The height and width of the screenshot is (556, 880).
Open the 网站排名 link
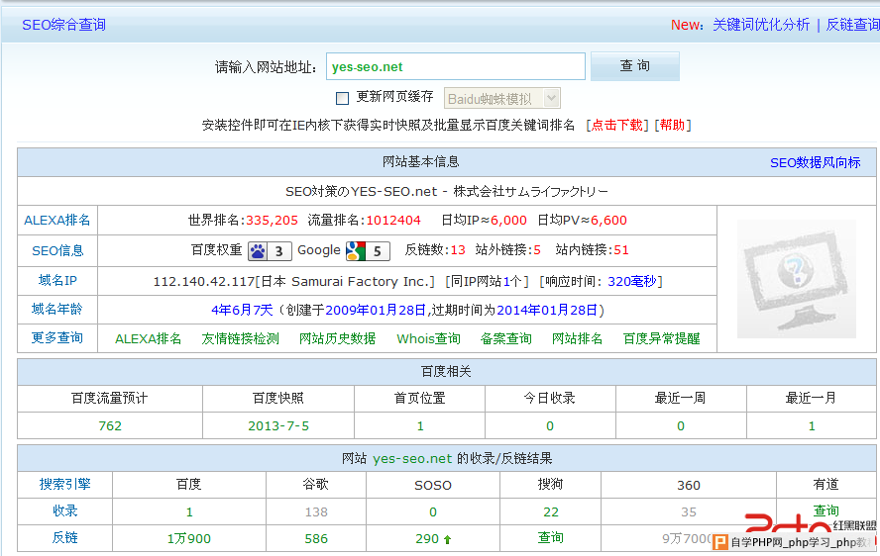(577, 338)
